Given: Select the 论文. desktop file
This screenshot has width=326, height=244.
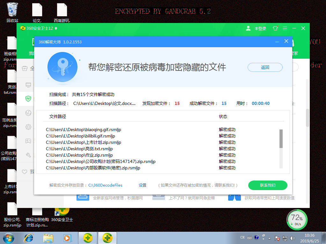Looking at the screenshot, I should pyautogui.click(x=37, y=12).
